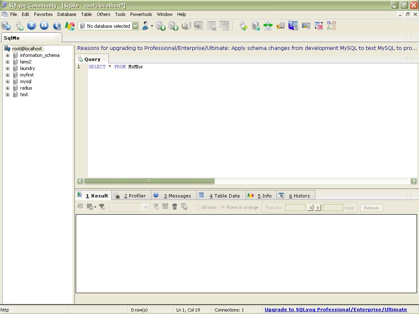Screen dimensions: 419x314
Task: Switch to the 4 Table Data tab
Action: click(221, 195)
